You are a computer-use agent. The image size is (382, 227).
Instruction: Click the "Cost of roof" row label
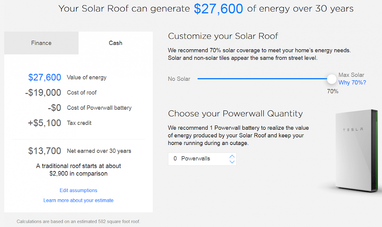click(82, 93)
